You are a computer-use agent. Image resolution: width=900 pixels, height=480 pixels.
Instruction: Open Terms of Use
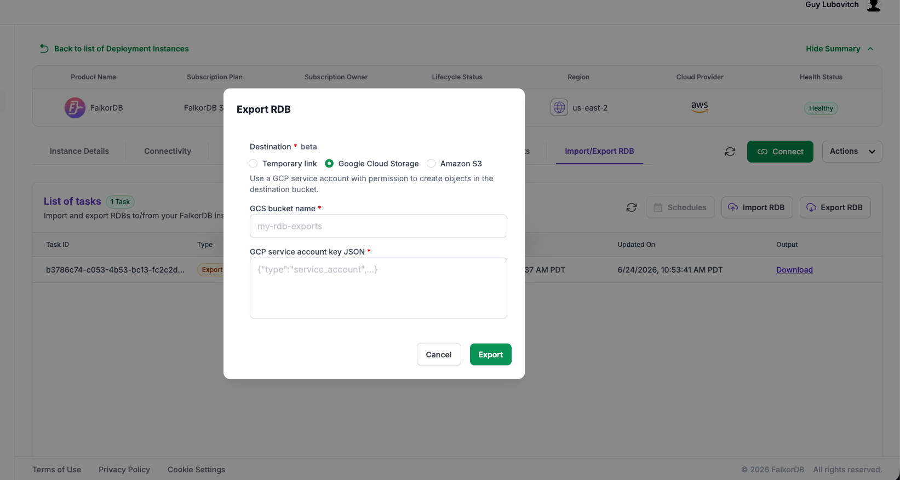tap(57, 470)
